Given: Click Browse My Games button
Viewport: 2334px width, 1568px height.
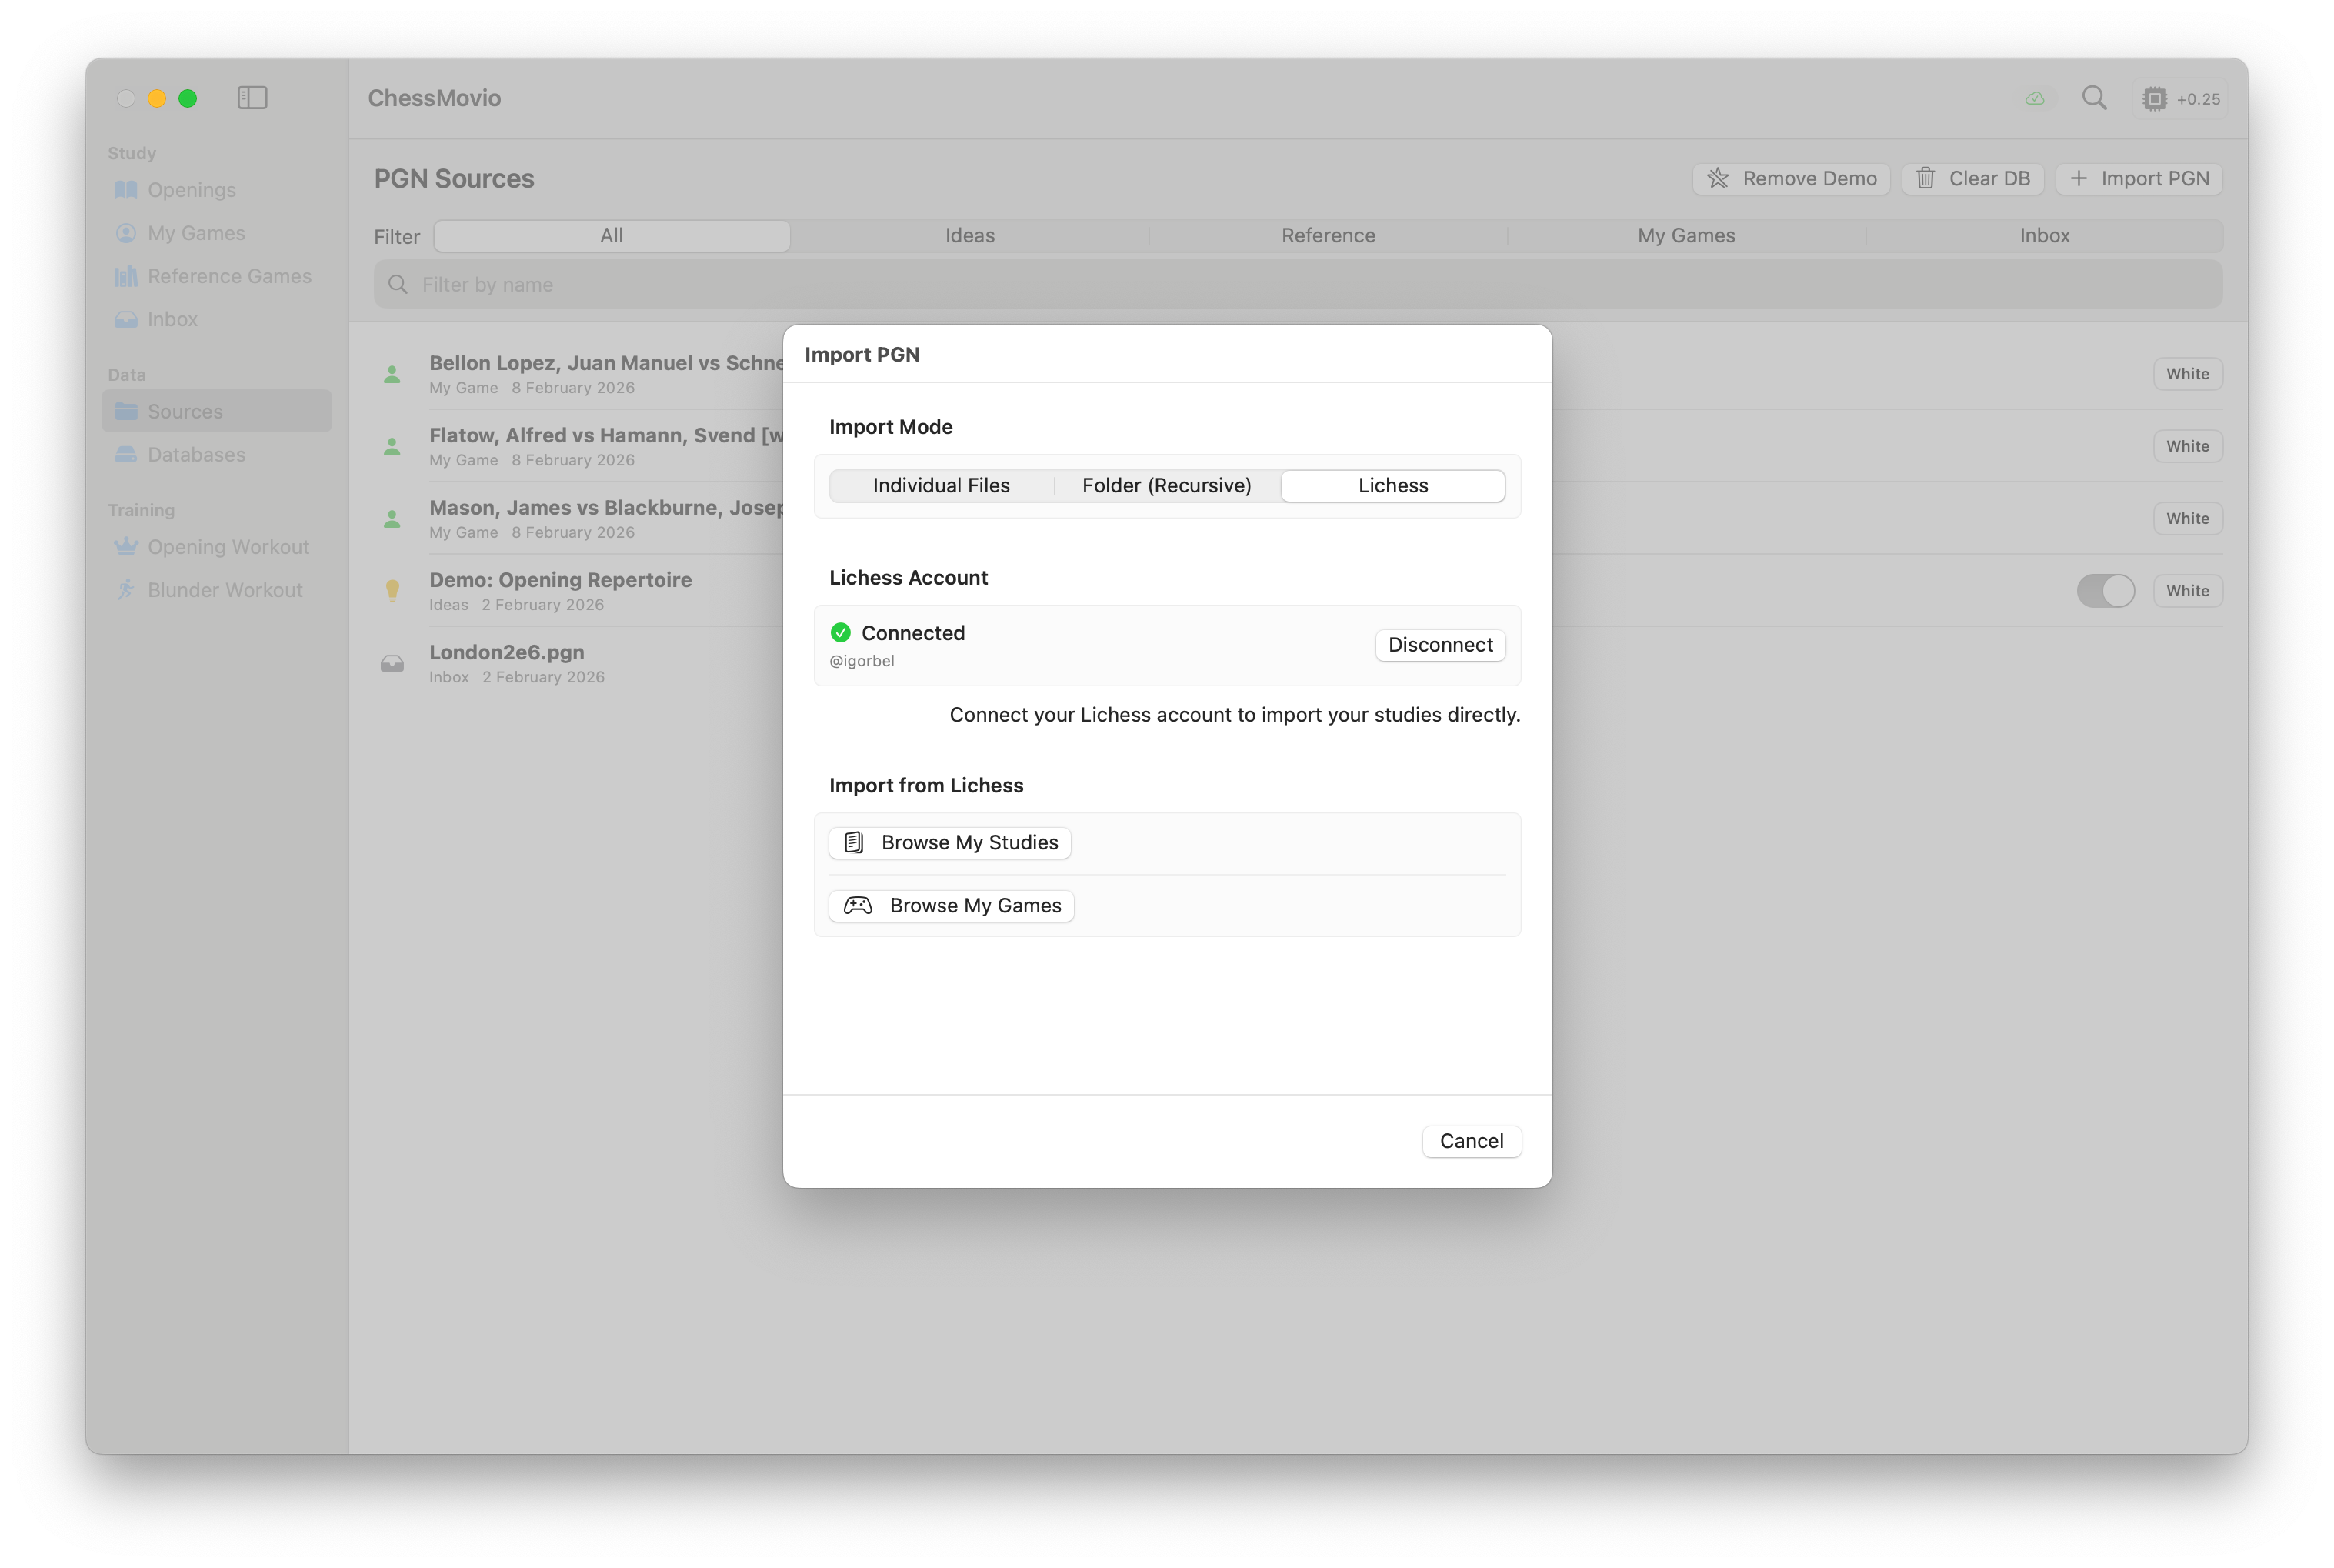Looking at the screenshot, I should point(952,906).
